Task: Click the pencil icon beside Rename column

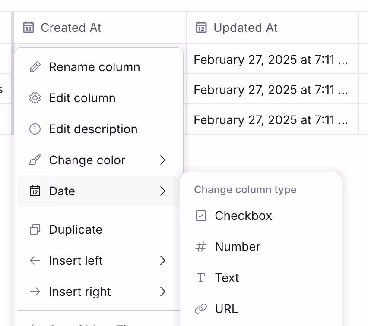Action: pos(35,67)
